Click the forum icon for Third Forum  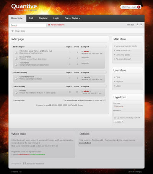(16, 64)
